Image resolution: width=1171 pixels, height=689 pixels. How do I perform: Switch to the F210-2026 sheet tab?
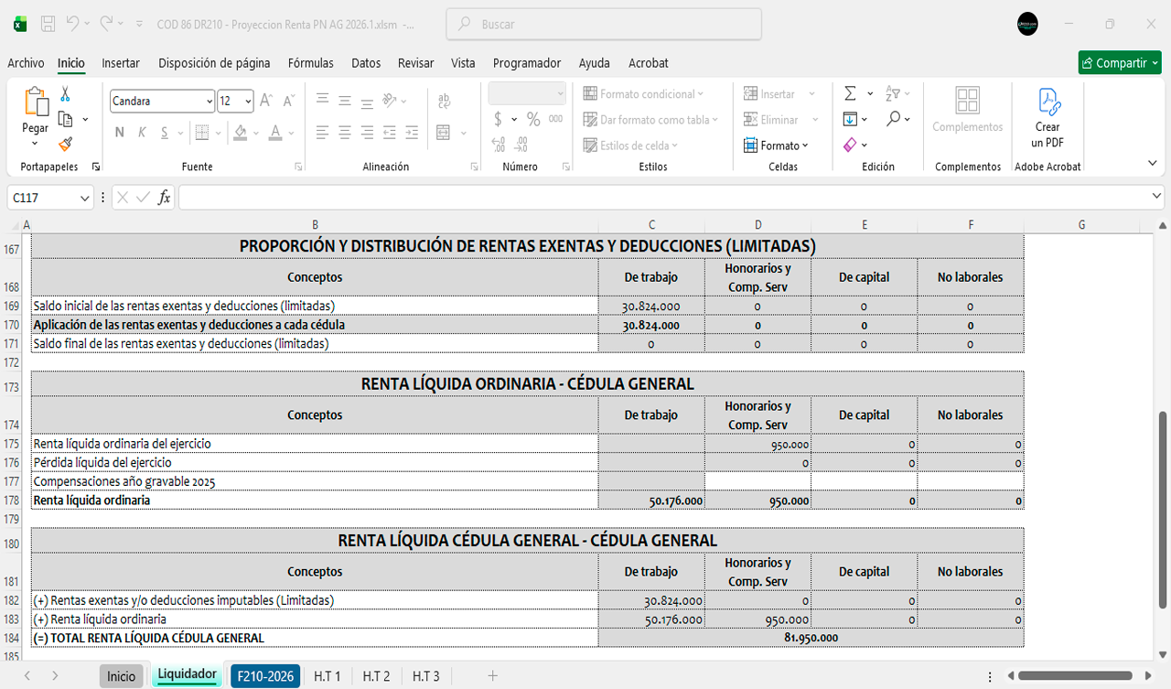tap(265, 676)
